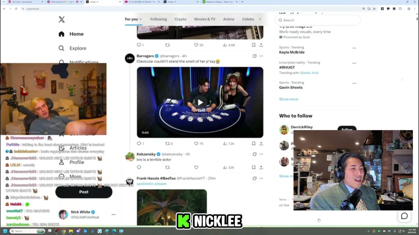This screenshot has width=419, height=235.
Task: Open Explore in the sidebar
Action: (72, 48)
